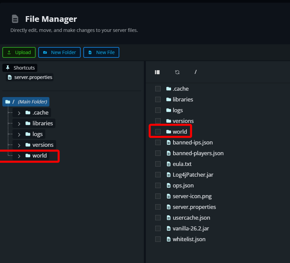Viewport: 290px width, 263px height.
Task: Select world folder in tree sidebar
Action: pyautogui.click(x=36, y=156)
